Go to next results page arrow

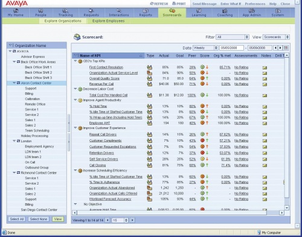coord(132,220)
